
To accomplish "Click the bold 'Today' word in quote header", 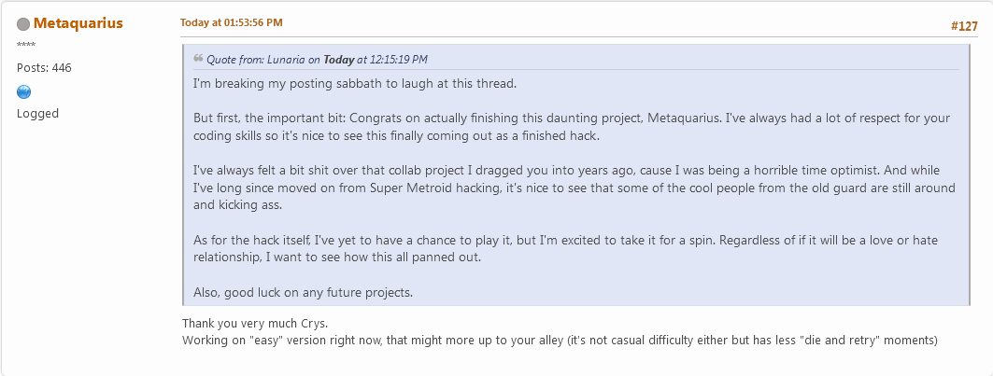I will (338, 60).
